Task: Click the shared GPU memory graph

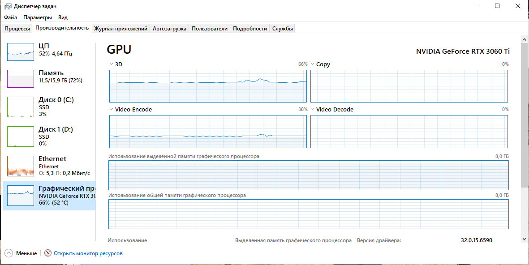Action: point(308,214)
